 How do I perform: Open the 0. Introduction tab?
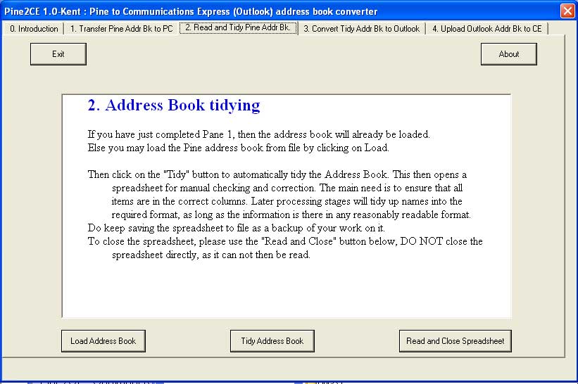pyautogui.click(x=34, y=29)
